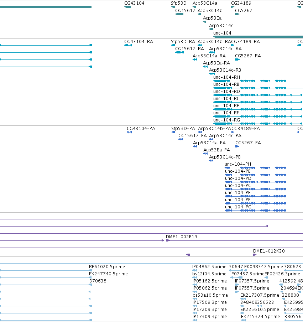Open protein unc-104-PF
Screen dimensions: 303x322
238,199
